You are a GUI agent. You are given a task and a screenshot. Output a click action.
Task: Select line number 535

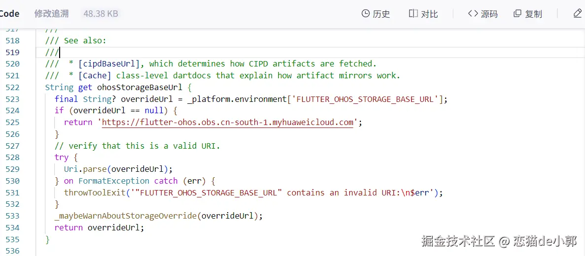(x=12, y=239)
